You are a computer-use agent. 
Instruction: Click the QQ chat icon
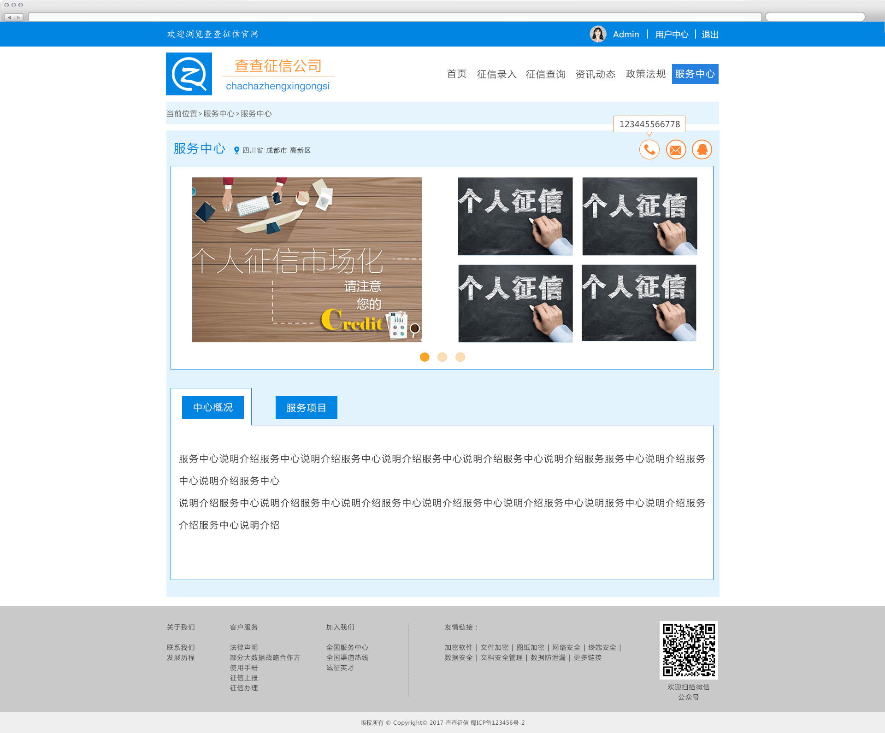click(x=702, y=150)
